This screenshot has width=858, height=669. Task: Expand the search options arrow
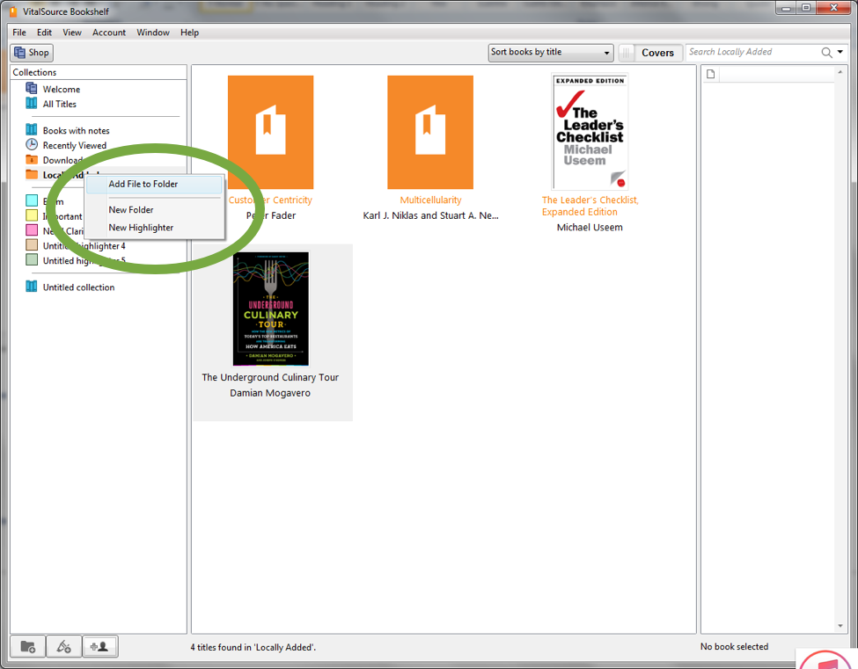click(840, 53)
